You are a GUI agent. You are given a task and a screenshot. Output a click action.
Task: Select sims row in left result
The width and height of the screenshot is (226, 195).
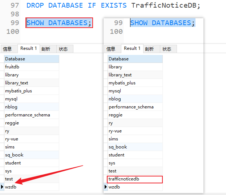32,147
